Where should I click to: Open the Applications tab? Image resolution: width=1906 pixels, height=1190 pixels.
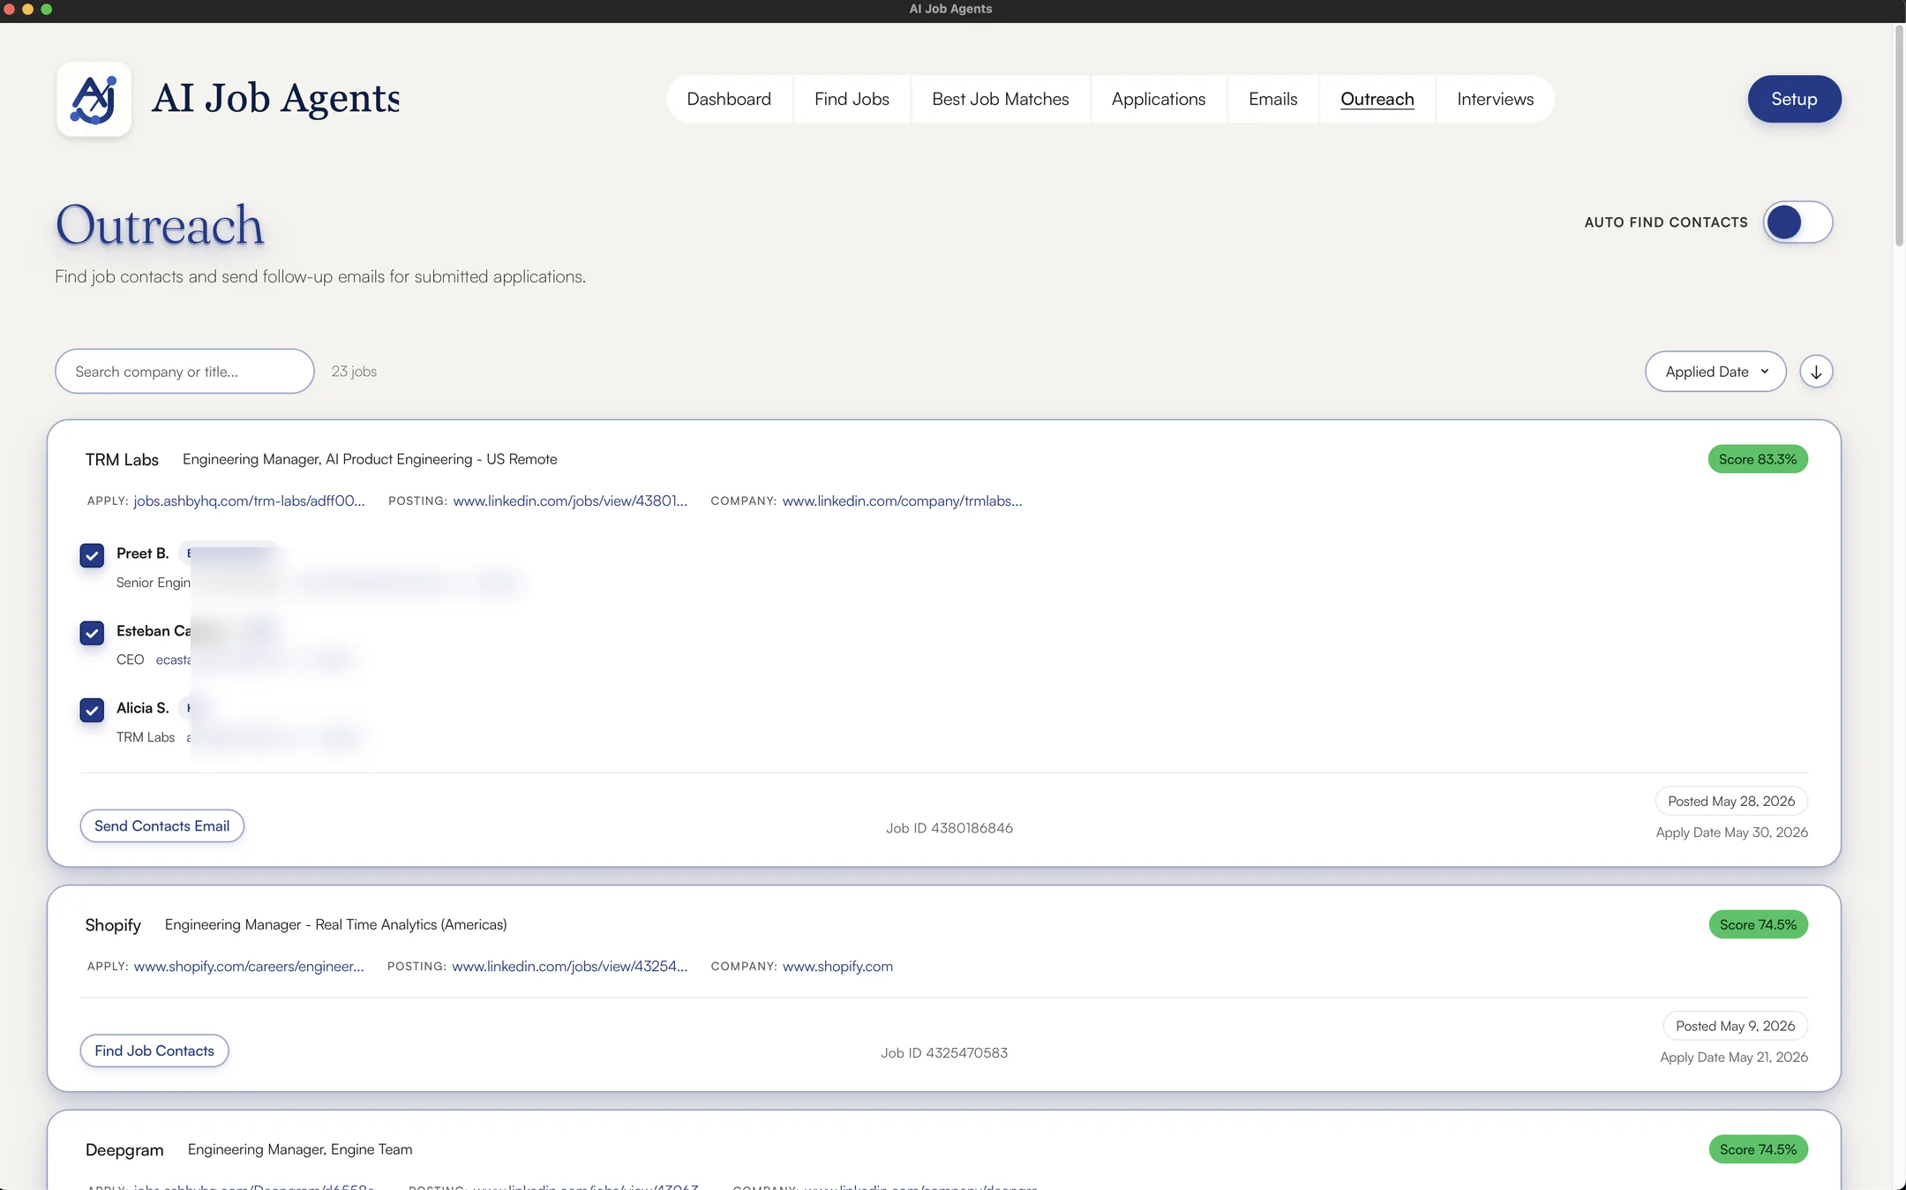tap(1159, 99)
